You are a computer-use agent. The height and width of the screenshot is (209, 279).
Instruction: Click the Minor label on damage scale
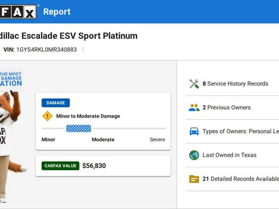pos(48,139)
